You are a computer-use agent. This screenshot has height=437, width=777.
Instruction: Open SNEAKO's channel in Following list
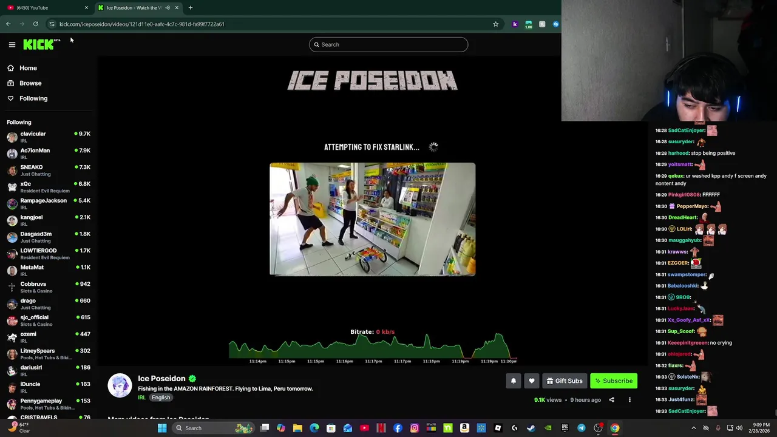pos(49,170)
